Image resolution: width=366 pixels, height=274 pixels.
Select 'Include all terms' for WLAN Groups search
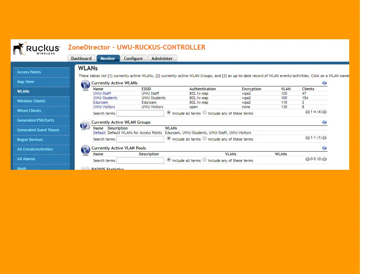coord(169,138)
